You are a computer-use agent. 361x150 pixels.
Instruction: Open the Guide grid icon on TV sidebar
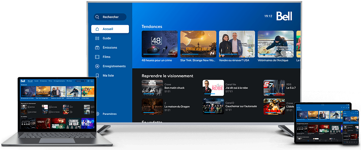(x=97, y=38)
